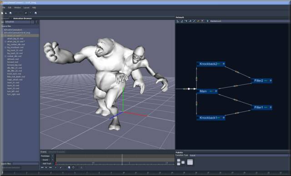Click the loop icon in Events controls
This screenshot has width=291, height=176.
tap(73, 168)
